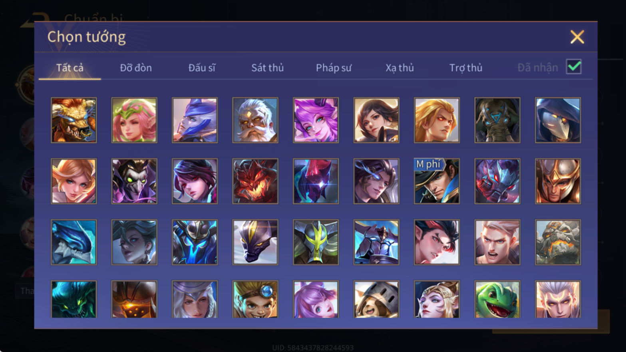Screen dimensions: 626x352
Task: Pick the pink-haired hero with green crown
Action: (134, 120)
